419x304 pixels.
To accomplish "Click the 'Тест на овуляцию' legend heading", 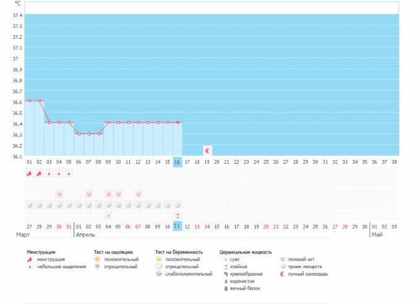I will point(113,252).
